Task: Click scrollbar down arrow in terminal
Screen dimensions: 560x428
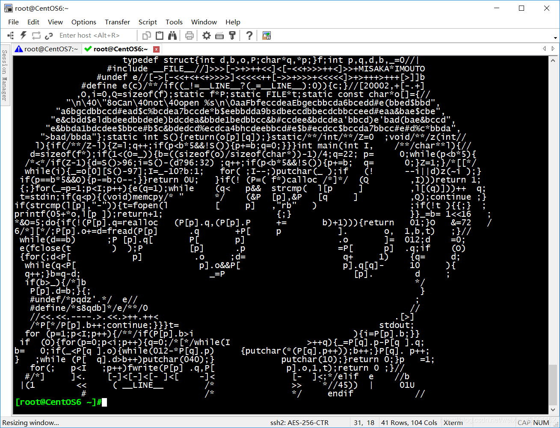Action: click(553, 410)
